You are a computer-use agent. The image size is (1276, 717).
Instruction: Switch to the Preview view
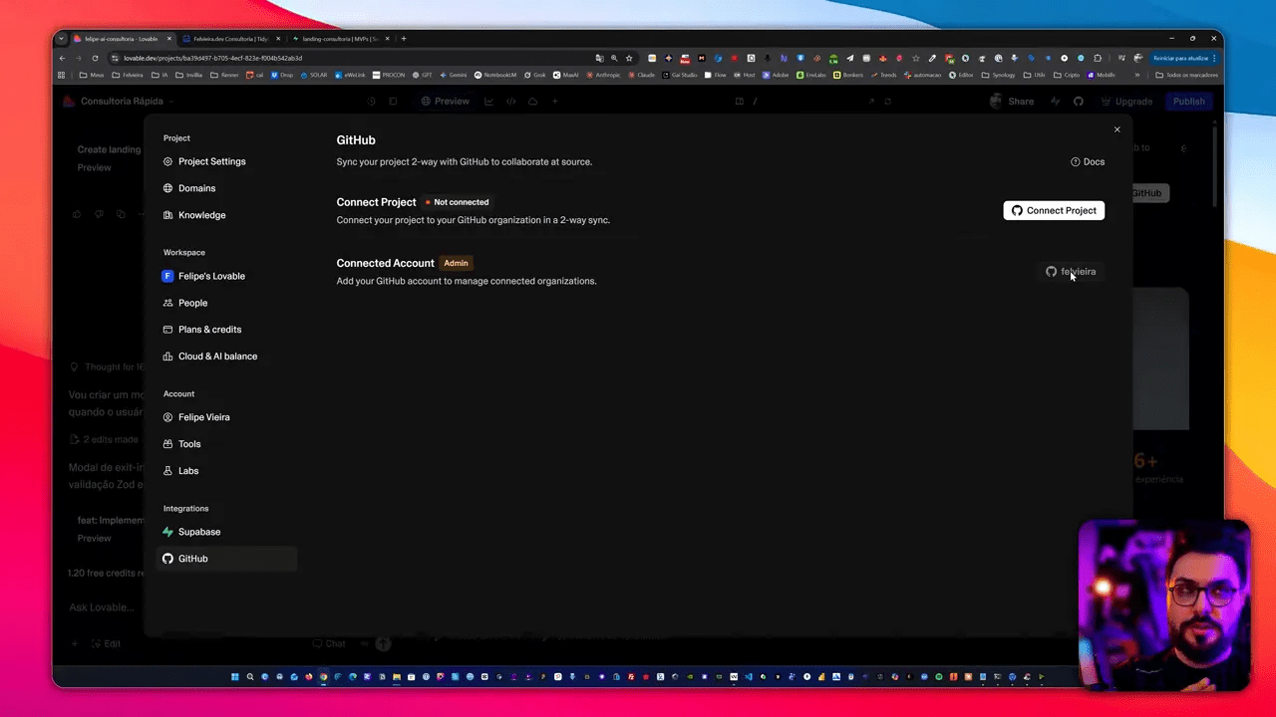445,102
